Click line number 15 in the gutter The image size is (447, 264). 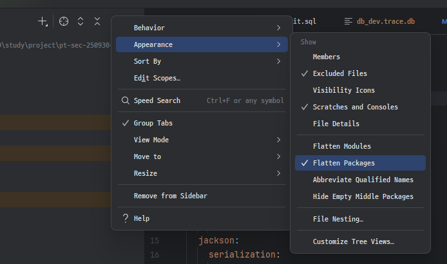pyautogui.click(x=155, y=241)
